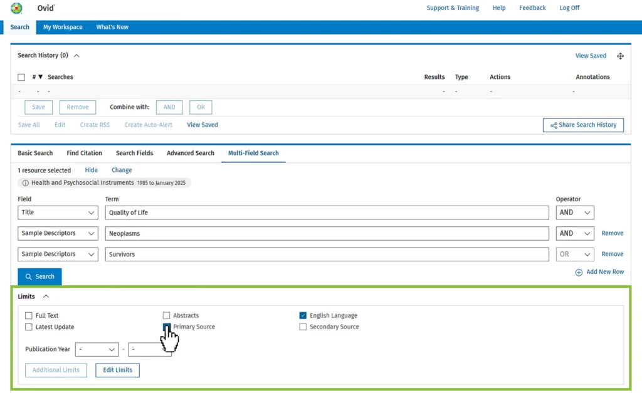642x393 pixels.
Task: Click Create RSS link
Action: coord(95,125)
